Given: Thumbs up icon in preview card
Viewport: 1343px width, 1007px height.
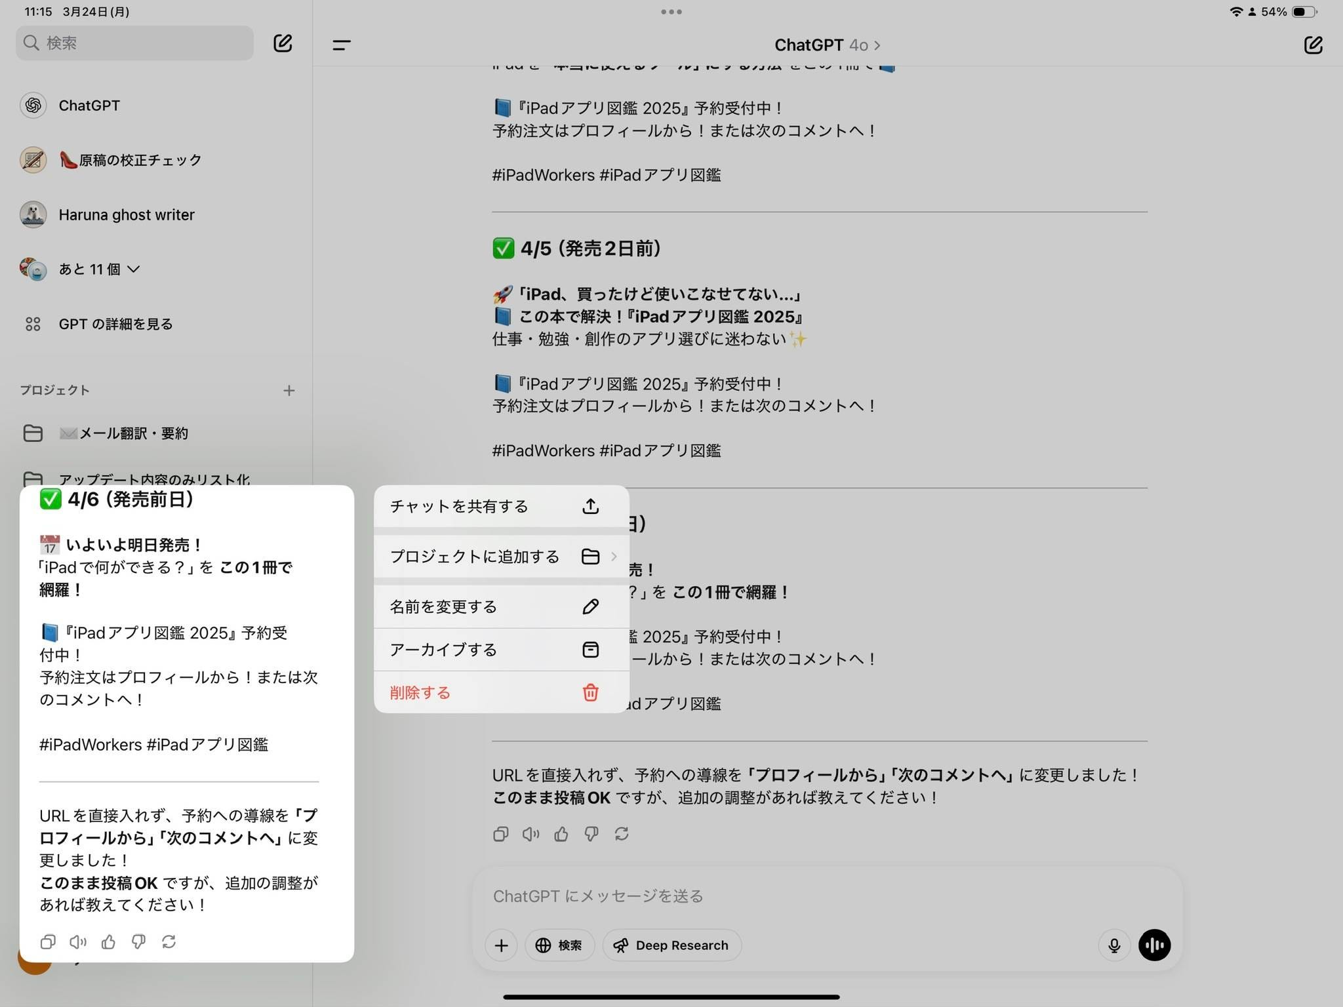Looking at the screenshot, I should click(108, 942).
